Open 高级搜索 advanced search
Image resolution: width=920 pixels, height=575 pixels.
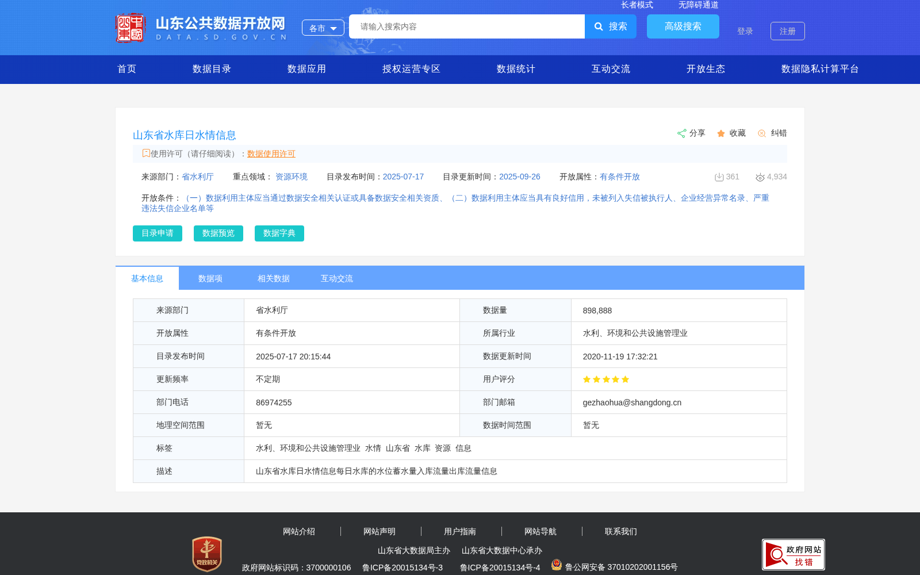[x=683, y=26]
